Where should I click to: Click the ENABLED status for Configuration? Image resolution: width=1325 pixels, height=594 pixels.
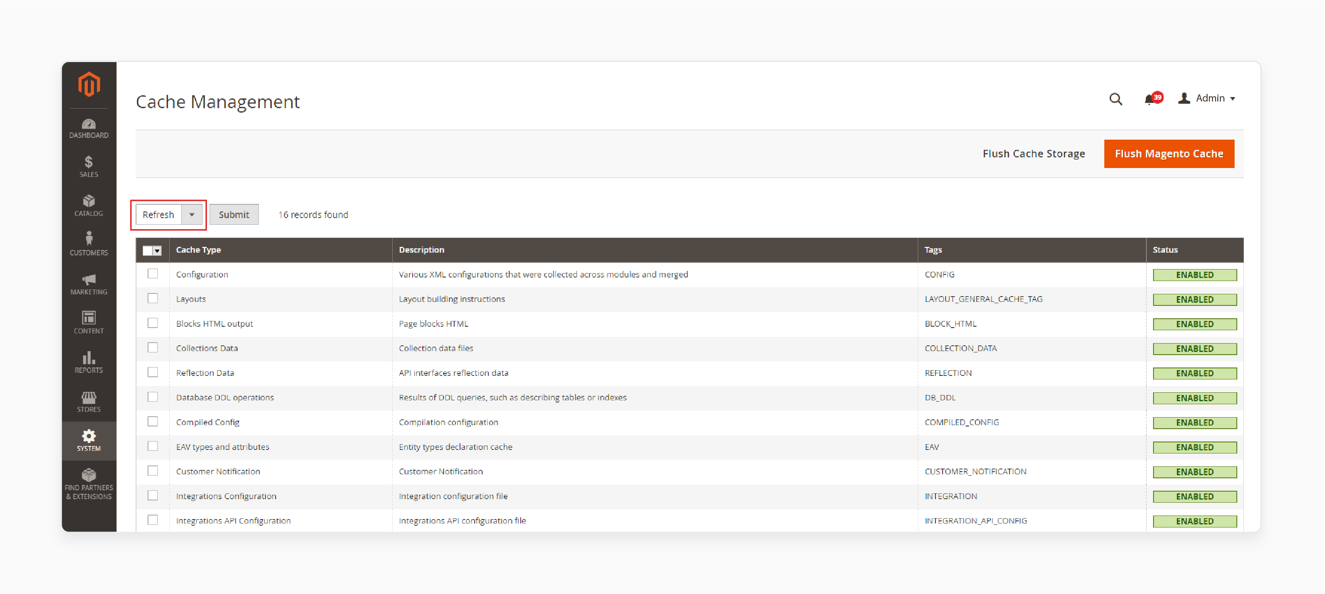(x=1194, y=275)
